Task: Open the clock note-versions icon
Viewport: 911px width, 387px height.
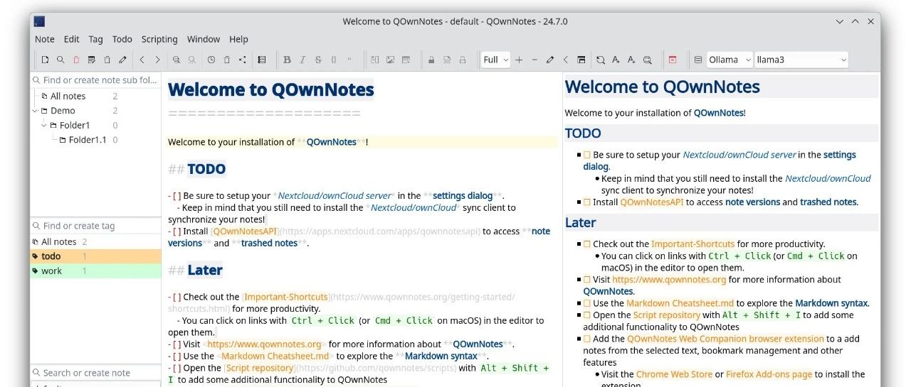Action: (x=211, y=60)
